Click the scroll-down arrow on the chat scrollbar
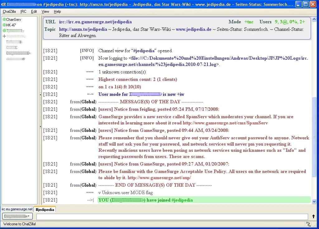The height and width of the screenshot is (229, 319). click(314, 201)
